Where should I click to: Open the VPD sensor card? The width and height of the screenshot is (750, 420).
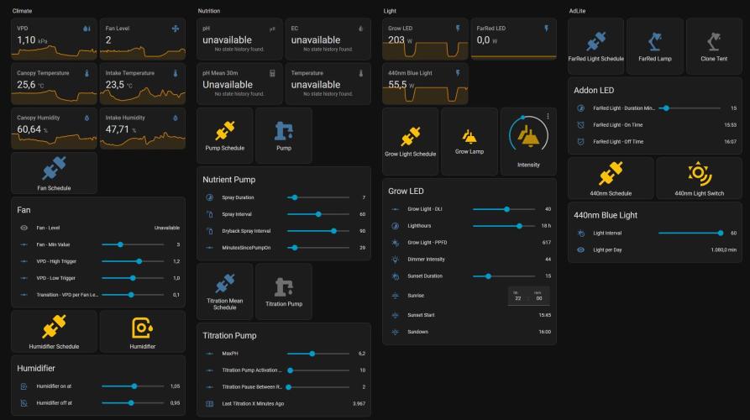pyautogui.click(x=54, y=39)
